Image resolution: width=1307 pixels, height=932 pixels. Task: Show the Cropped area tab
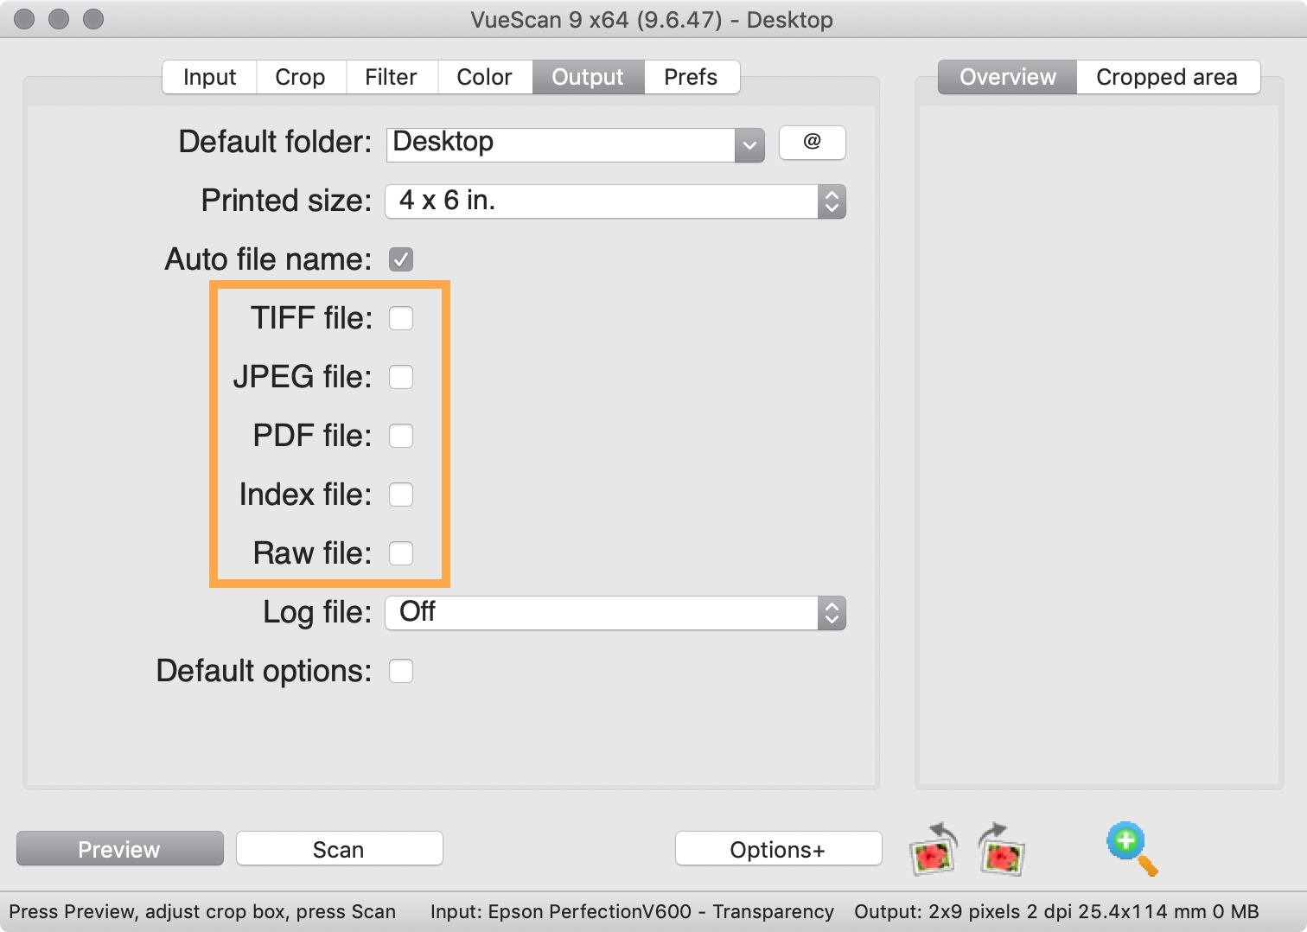pos(1167,77)
